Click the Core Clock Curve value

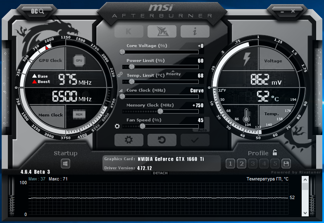click(197, 90)
